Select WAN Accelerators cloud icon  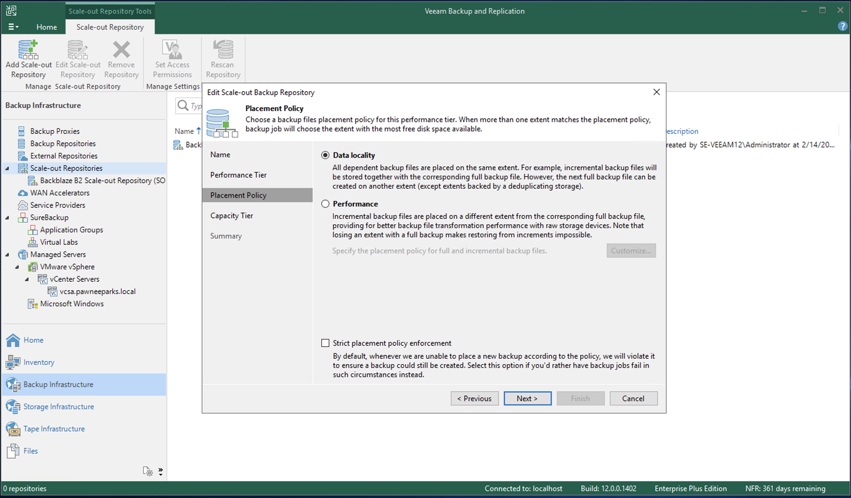(x=23, y=193)
